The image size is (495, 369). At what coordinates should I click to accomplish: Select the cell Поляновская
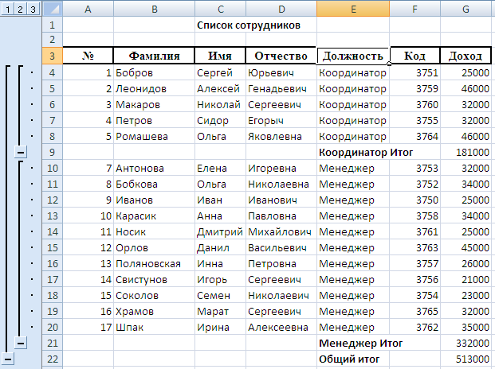tap(154, 263)
